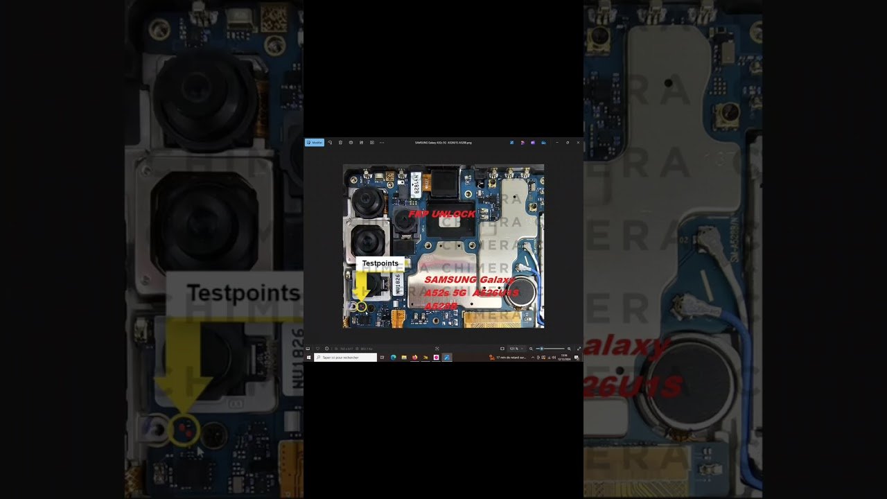The width and height of the screenshot is (887, 499).
Task: Click the file name in the Photos title bar
Action: (443, 142)
